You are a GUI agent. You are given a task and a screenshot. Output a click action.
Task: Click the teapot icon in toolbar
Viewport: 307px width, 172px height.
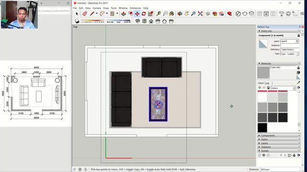click(245, 14)
